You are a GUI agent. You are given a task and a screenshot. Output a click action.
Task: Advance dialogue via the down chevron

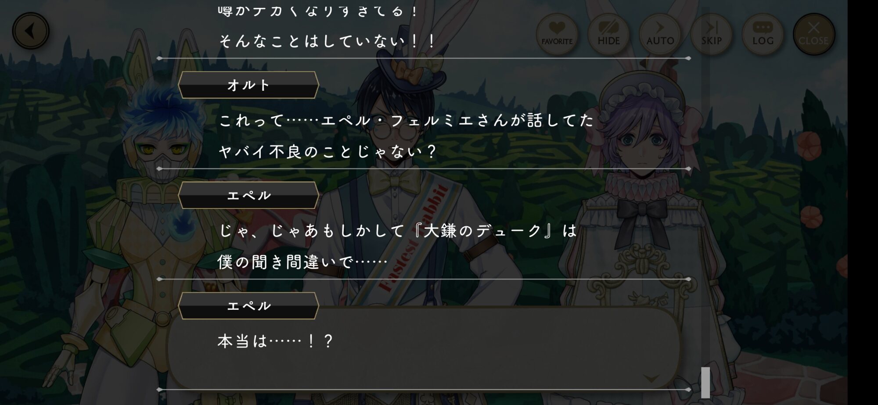click(651, 378)
